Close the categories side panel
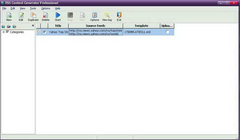 pyautogui.click(x=33, y=26)
